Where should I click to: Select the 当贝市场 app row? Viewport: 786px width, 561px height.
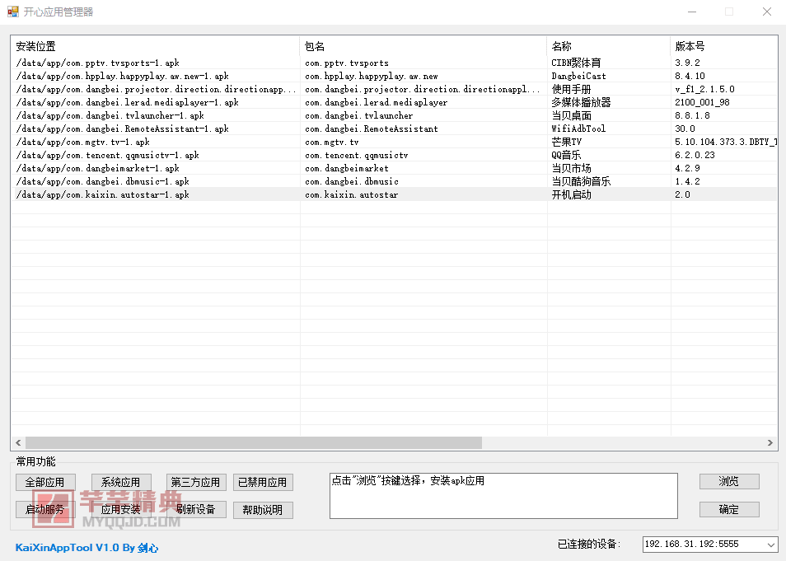247,168
